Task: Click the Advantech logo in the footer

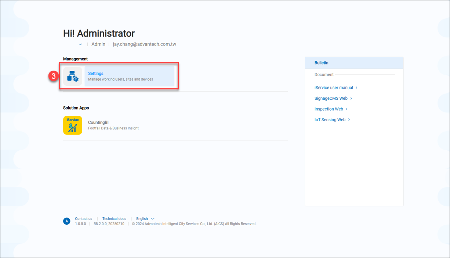Action: [x=66, y=221]
